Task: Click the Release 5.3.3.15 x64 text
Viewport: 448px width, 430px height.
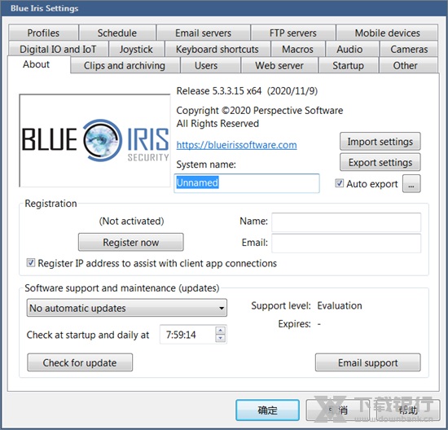Action: pos(219,91)
